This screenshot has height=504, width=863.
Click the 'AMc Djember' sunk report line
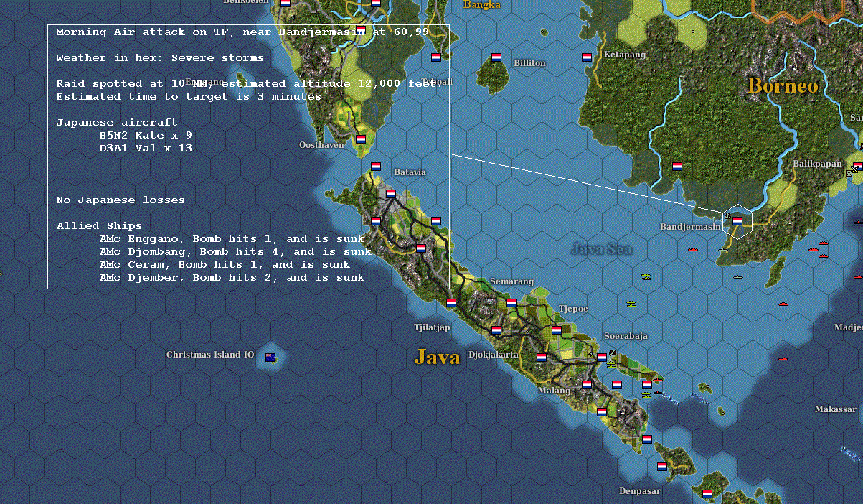232,277
